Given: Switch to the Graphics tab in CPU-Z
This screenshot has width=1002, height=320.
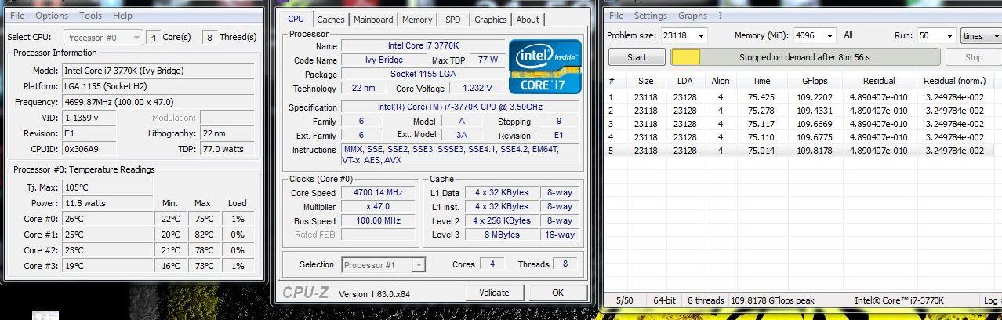Looking at the screenshot, I should click(491, 20).
